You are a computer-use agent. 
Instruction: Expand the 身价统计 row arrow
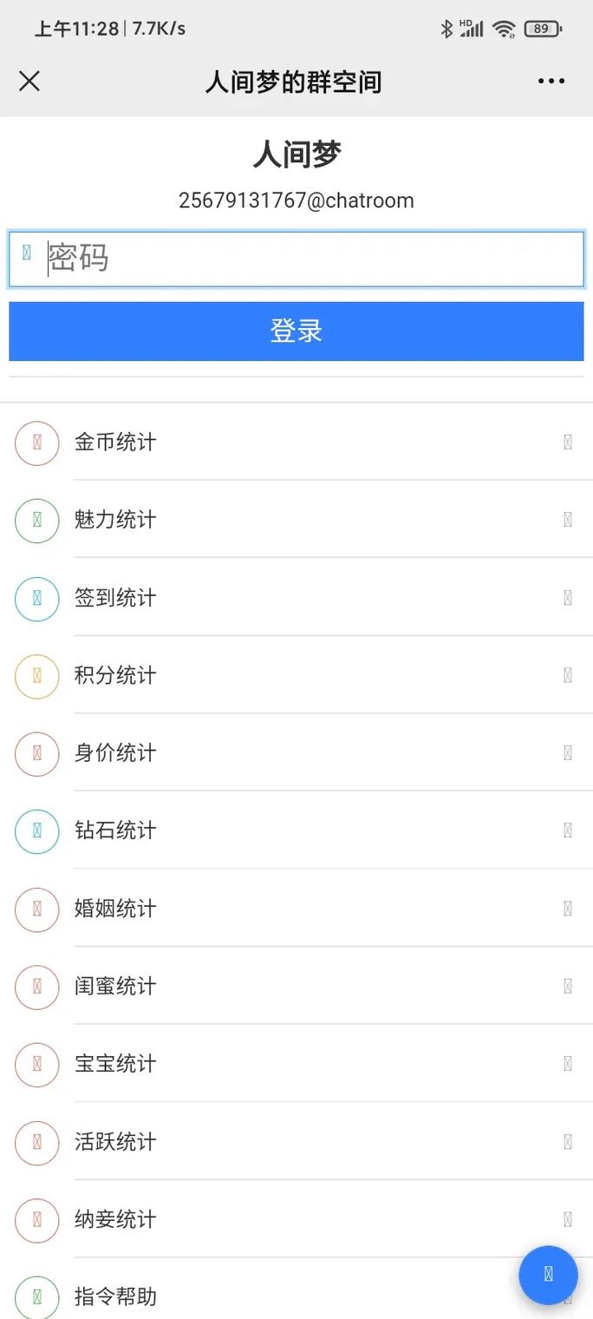click(x=568, y=753)
